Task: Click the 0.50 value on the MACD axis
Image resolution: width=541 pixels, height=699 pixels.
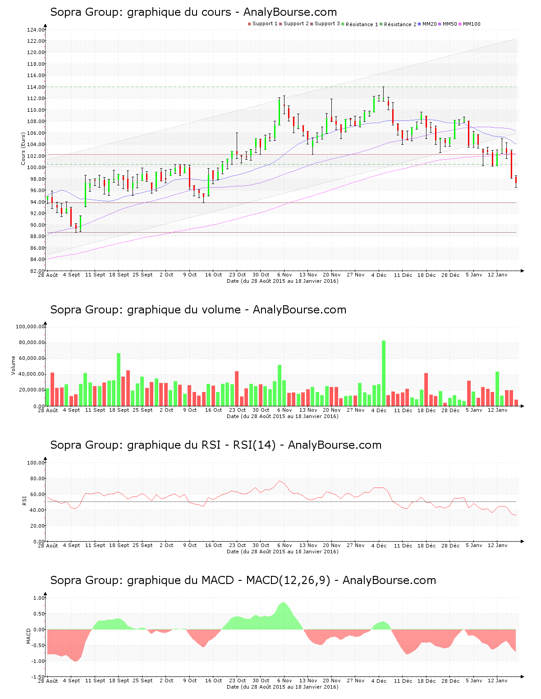Action: coord(39,614)
